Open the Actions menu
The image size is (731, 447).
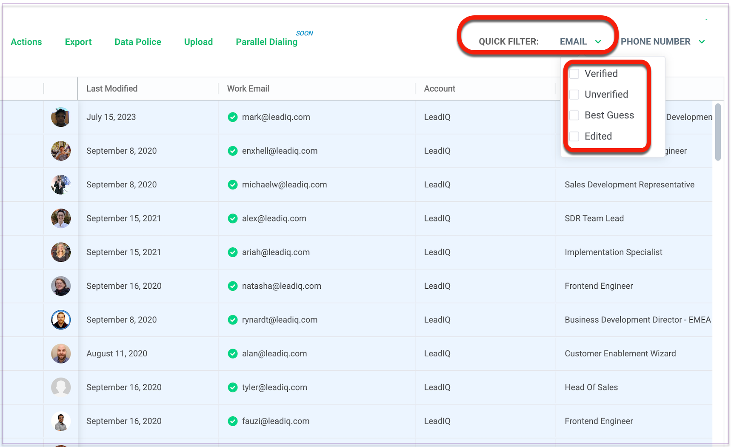pos(26,42)
